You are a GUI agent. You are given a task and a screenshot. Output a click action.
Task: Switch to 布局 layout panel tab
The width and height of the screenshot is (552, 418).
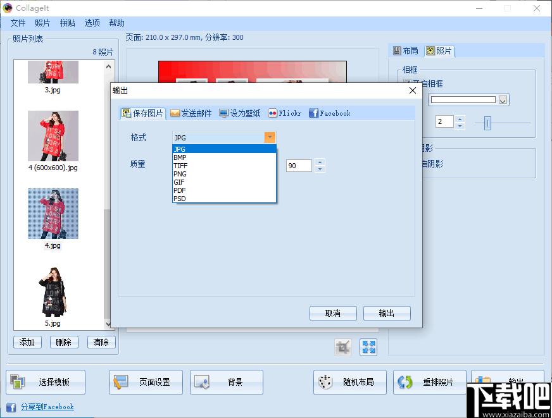[406, 51]
